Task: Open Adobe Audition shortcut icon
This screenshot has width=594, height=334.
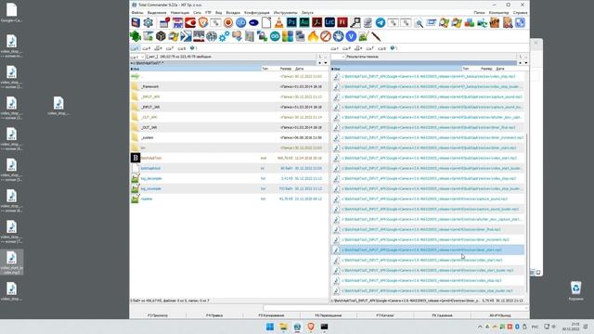Action: [x=304, y=22]
